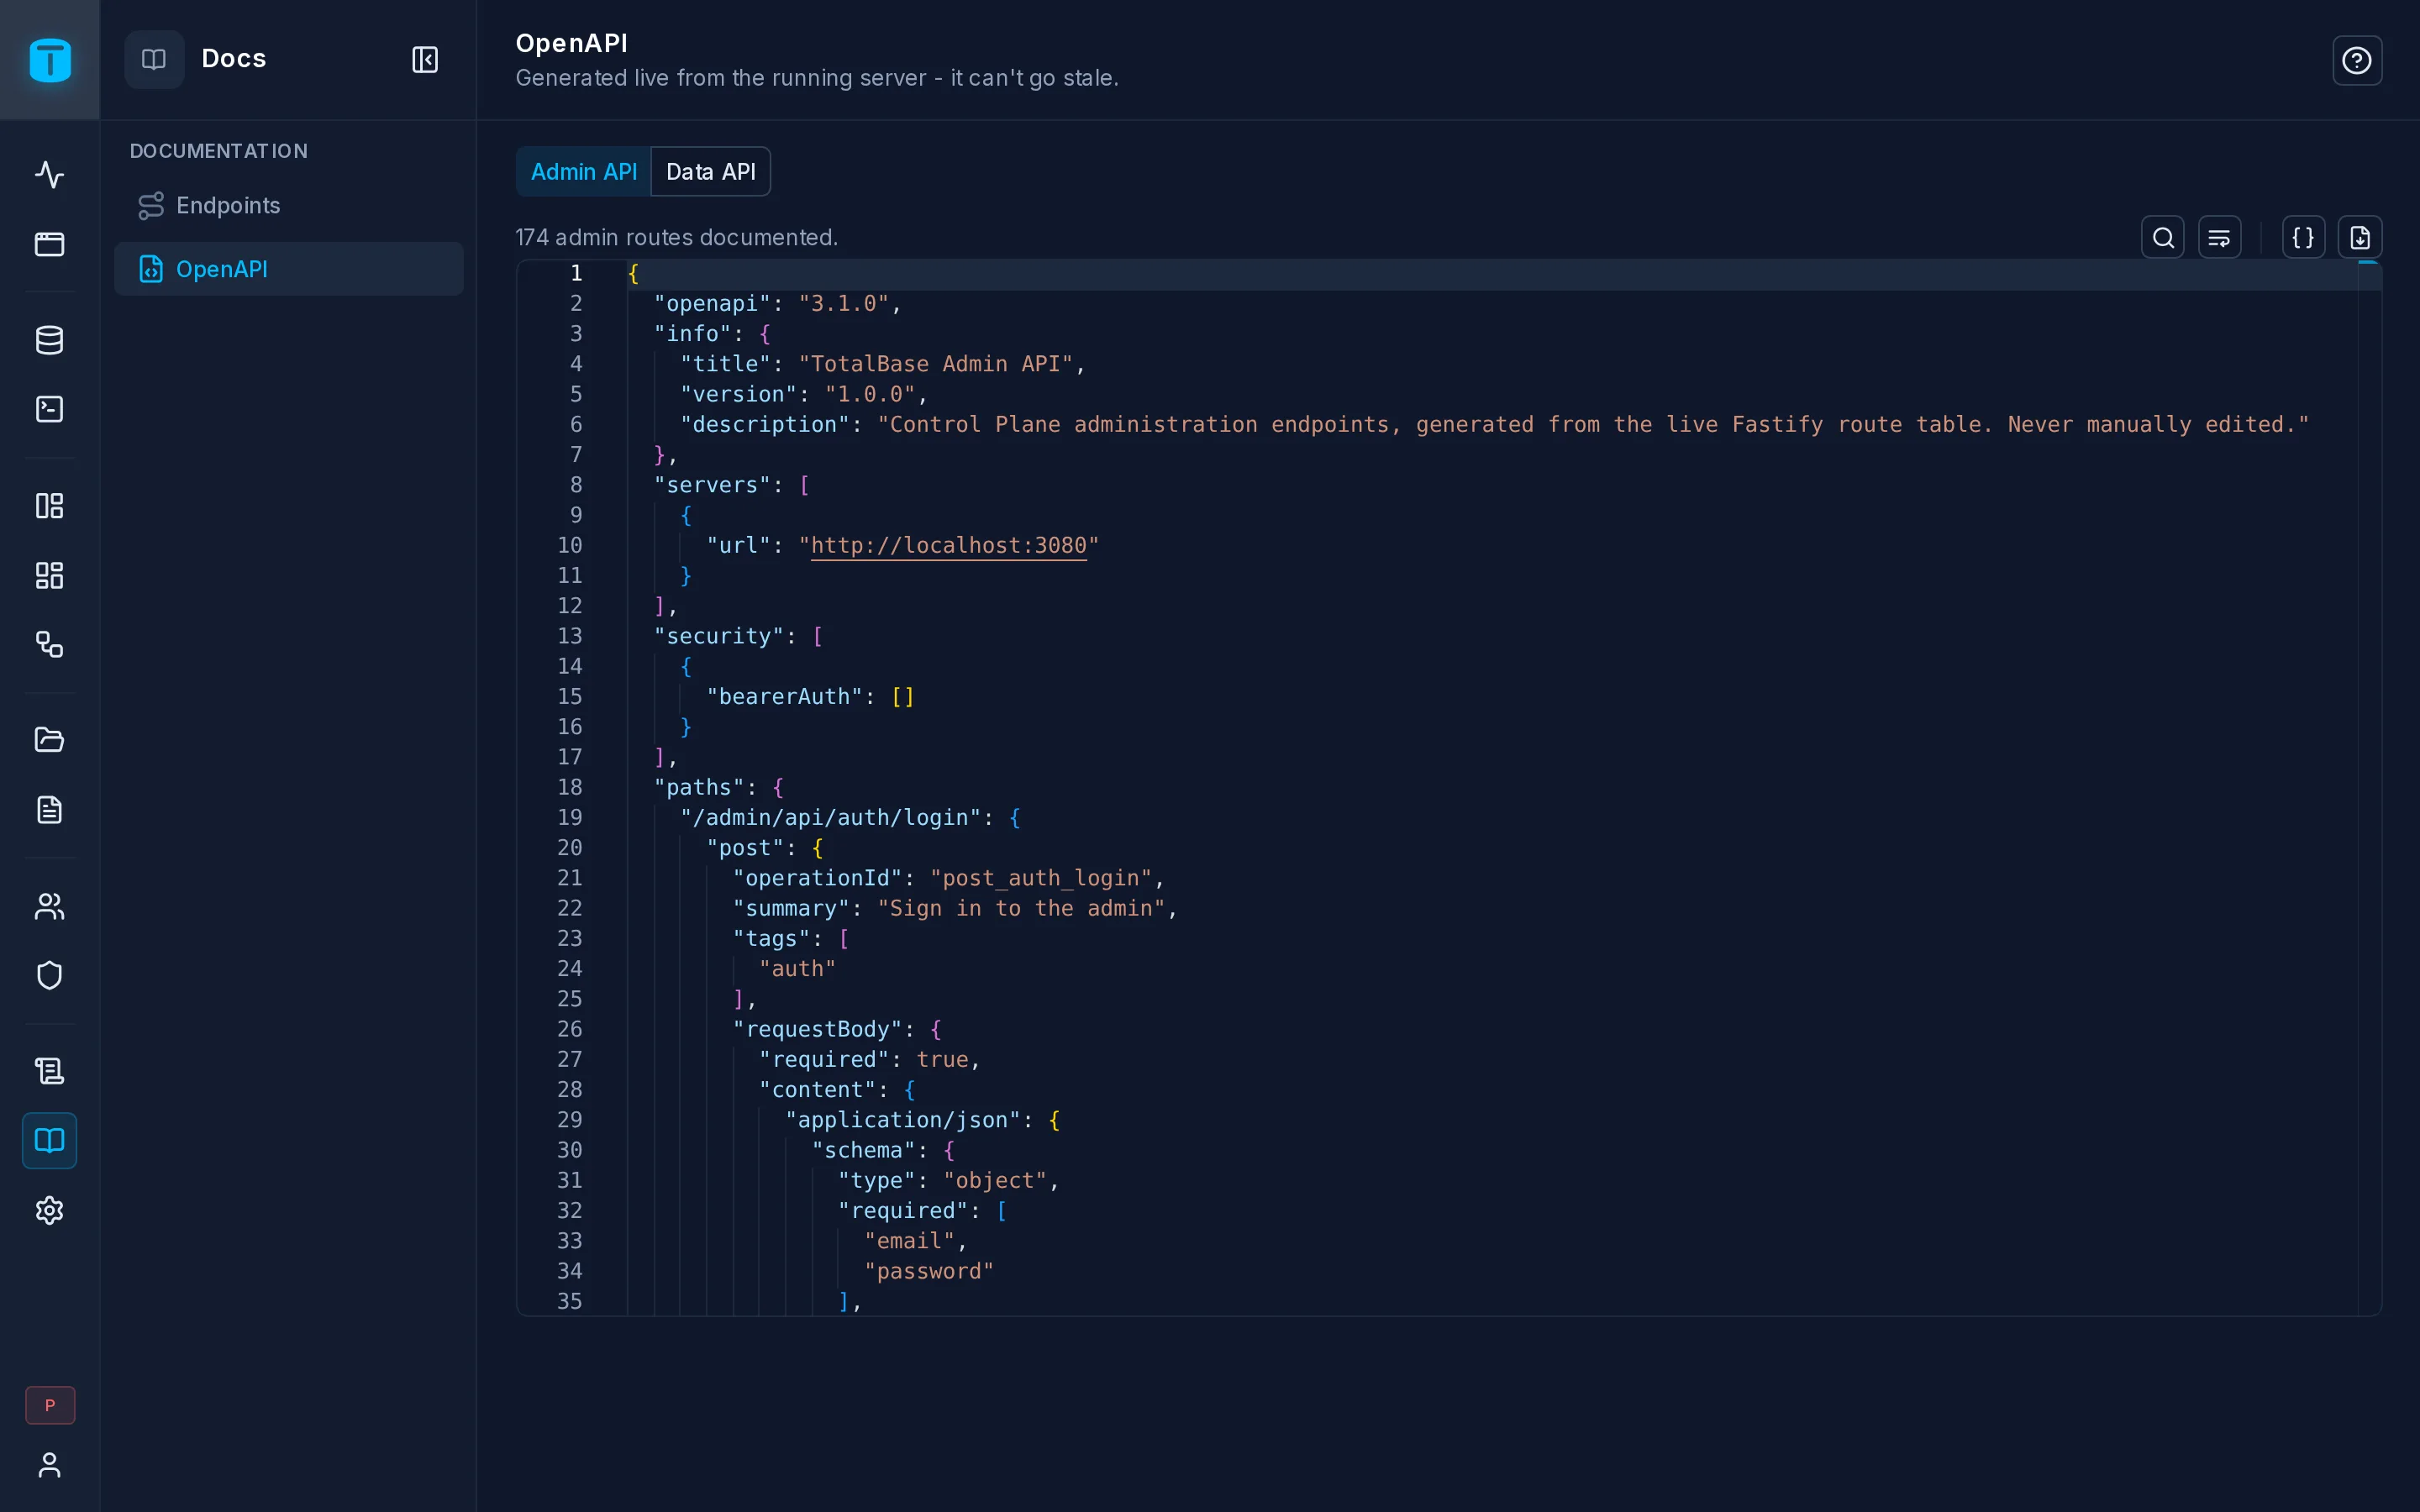
Task: Open the dashboard grid icon in sidebar
Action: pyautogui.click(x=50, y=575)
